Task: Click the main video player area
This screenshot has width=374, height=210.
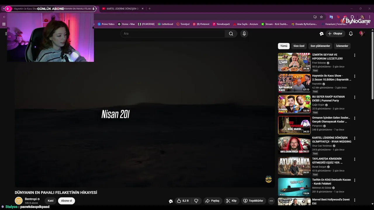Action: 145,114
